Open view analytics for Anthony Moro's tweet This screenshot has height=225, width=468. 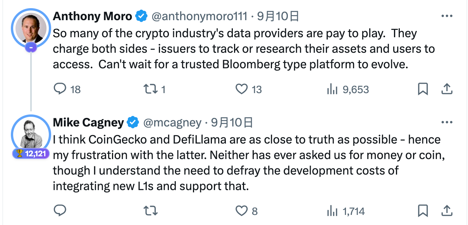tap(332, 89)
